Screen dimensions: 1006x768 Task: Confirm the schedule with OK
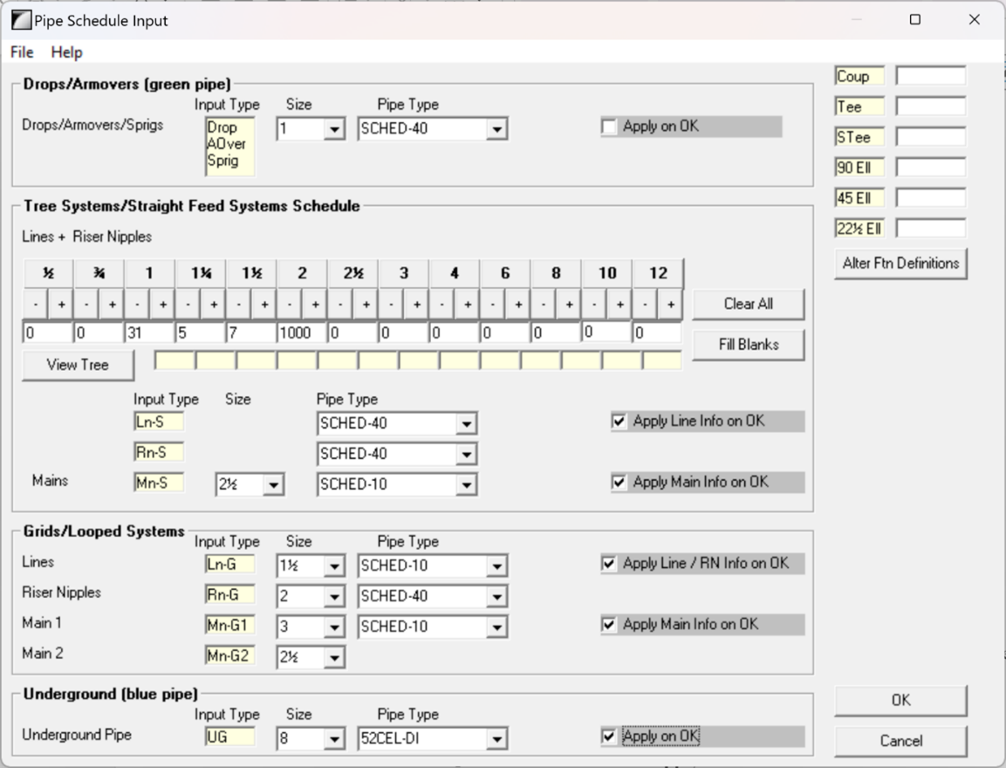coord(900,700)
